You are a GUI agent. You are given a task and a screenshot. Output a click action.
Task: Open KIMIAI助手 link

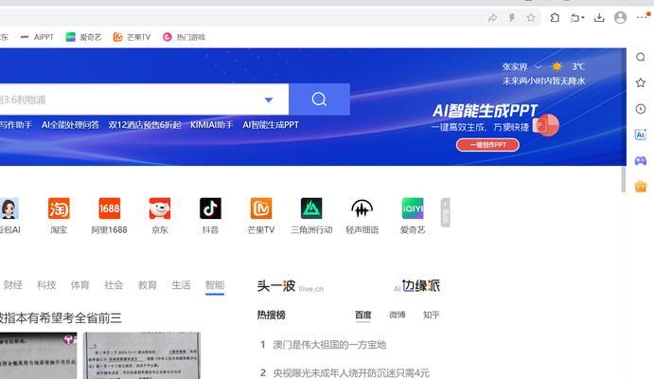(211, 125)
